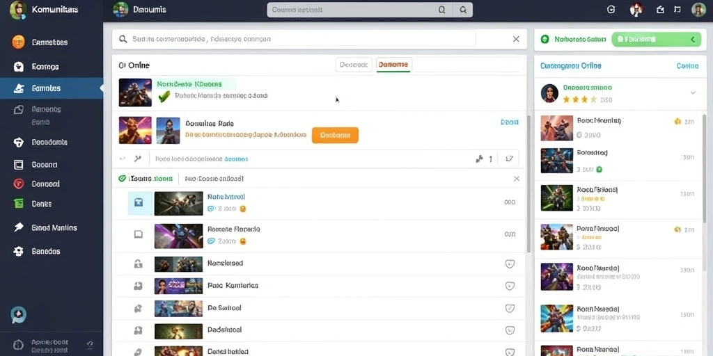This screenshot has height=356, width=713.
Task: Open the teal chat bubble icon in sidebar
Action: 19,314
